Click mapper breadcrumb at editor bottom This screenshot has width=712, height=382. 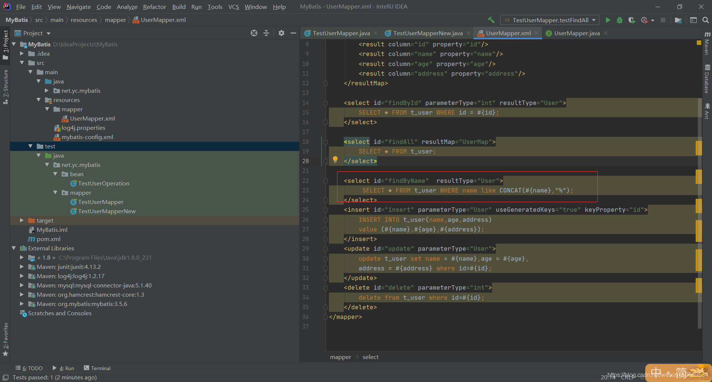pos(340,357)
